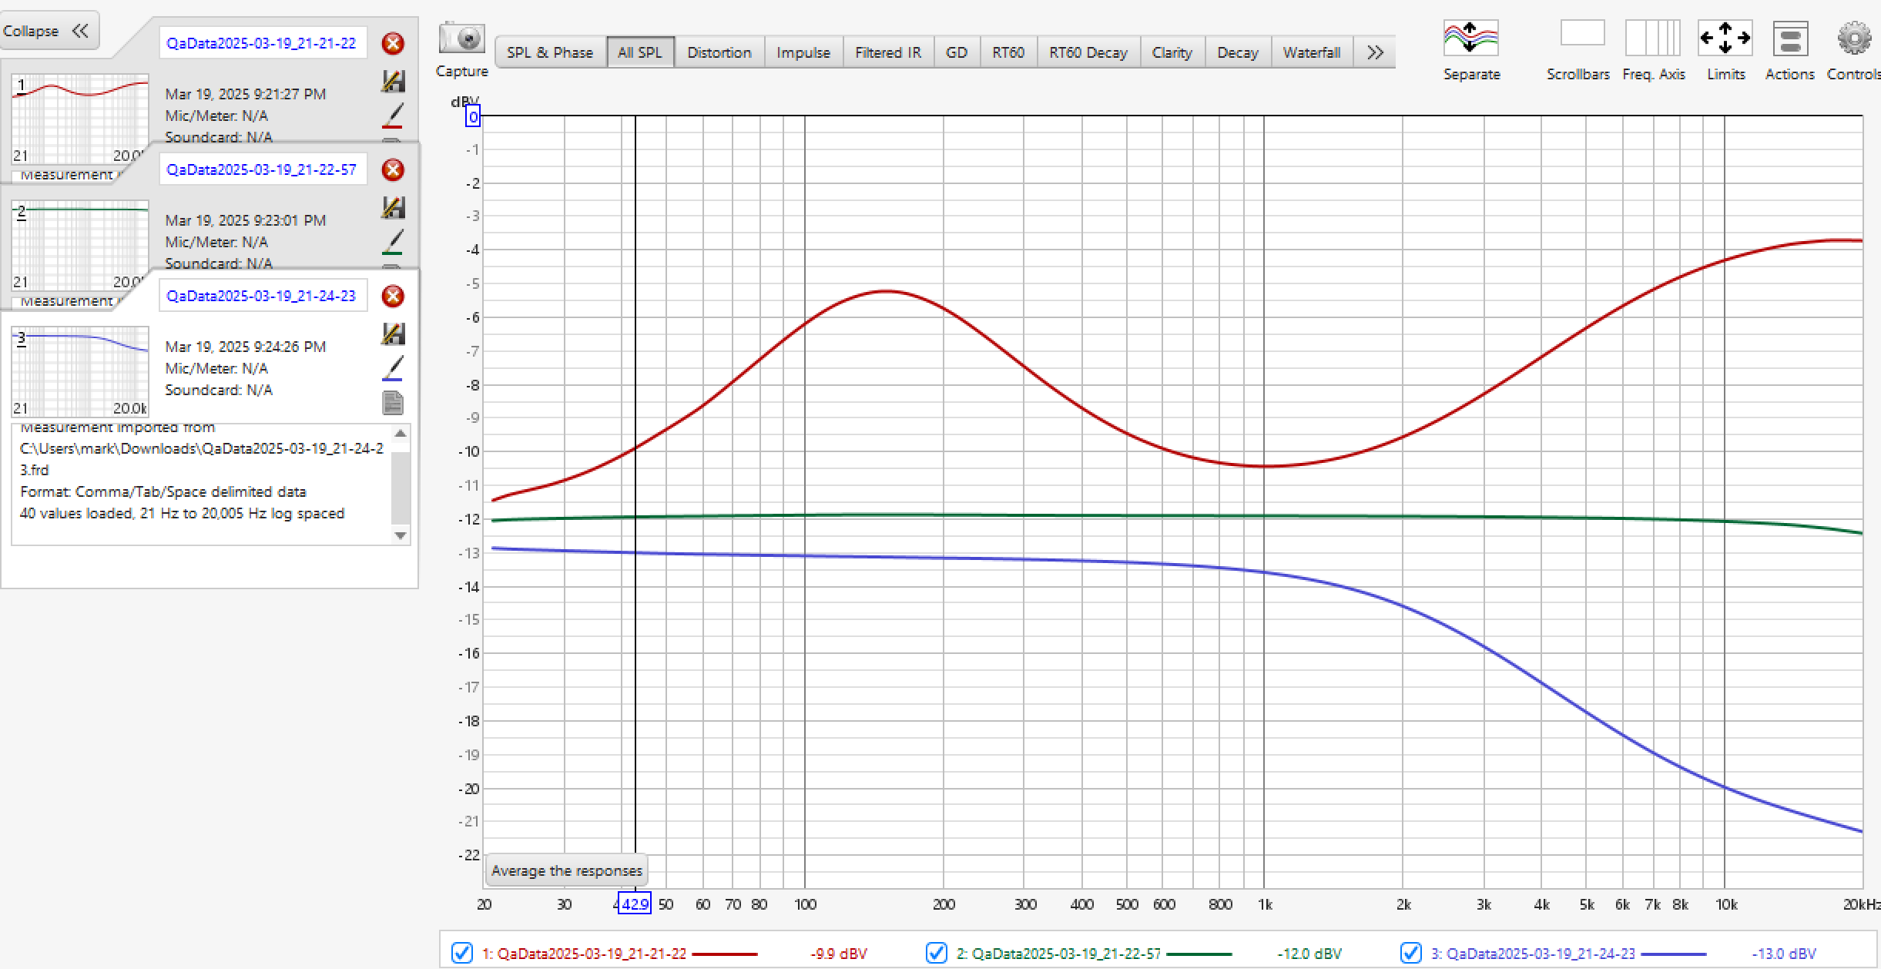Open the Impulse tab

coord(803,52)
